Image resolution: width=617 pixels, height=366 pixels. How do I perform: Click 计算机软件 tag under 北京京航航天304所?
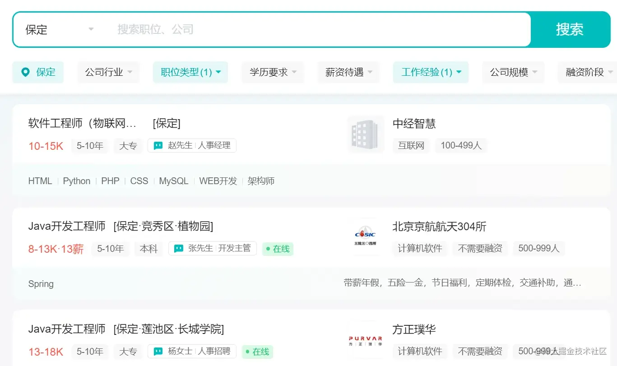420,249
